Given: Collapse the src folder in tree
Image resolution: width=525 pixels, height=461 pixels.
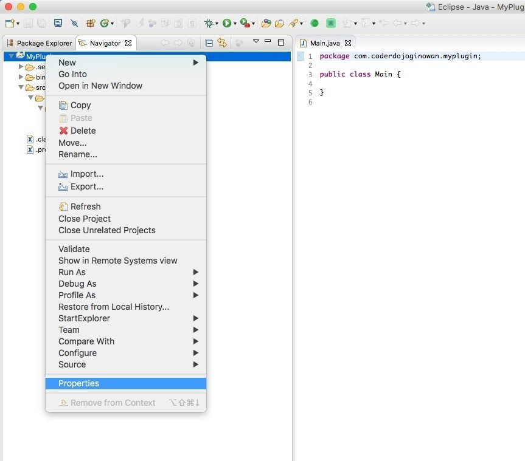Looking at the screenshot, I should click(21, 87).
